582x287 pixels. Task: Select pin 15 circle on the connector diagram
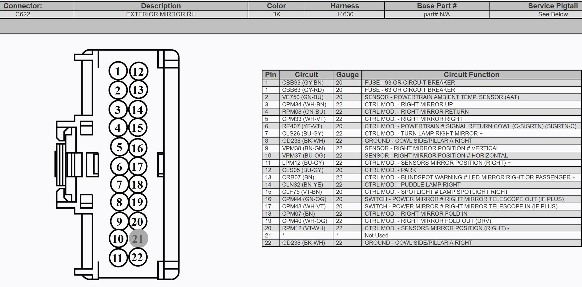tap(138, 127)
